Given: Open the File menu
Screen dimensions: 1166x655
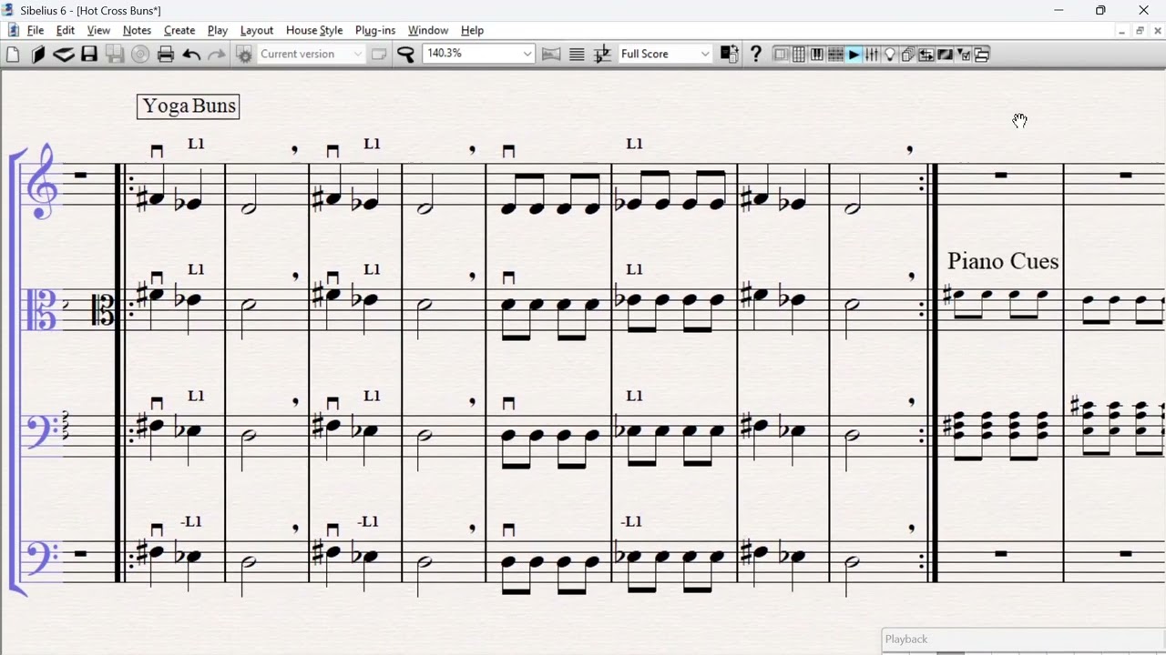Looking at the screenshot, I should click(36, 30).
